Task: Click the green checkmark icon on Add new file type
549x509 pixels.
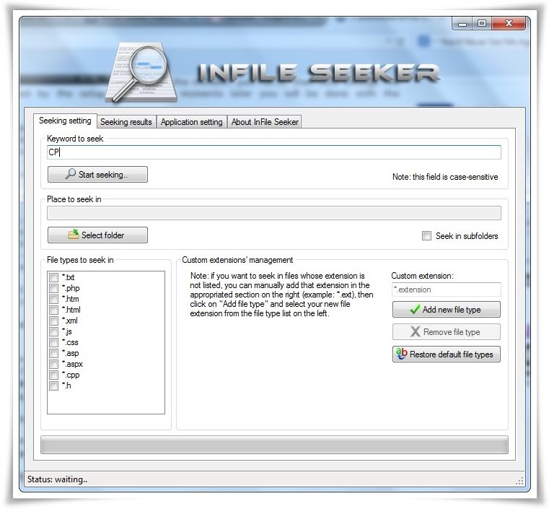Action: [415, 309]
